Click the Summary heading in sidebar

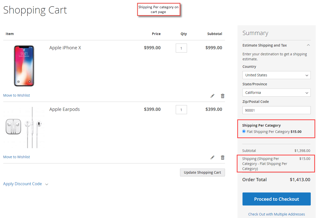coord(255,33)
